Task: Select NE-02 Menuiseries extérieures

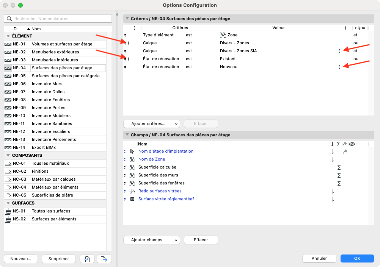Action: pos(55,52)
